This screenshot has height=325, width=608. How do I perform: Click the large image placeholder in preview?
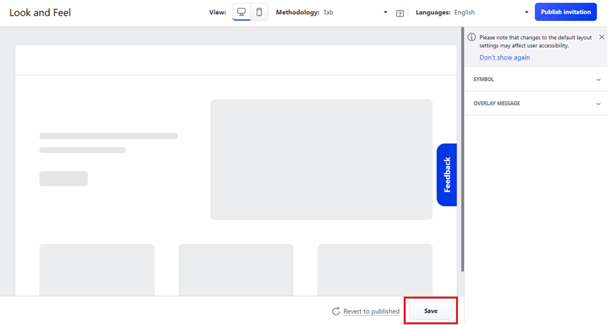click(321, 159)
